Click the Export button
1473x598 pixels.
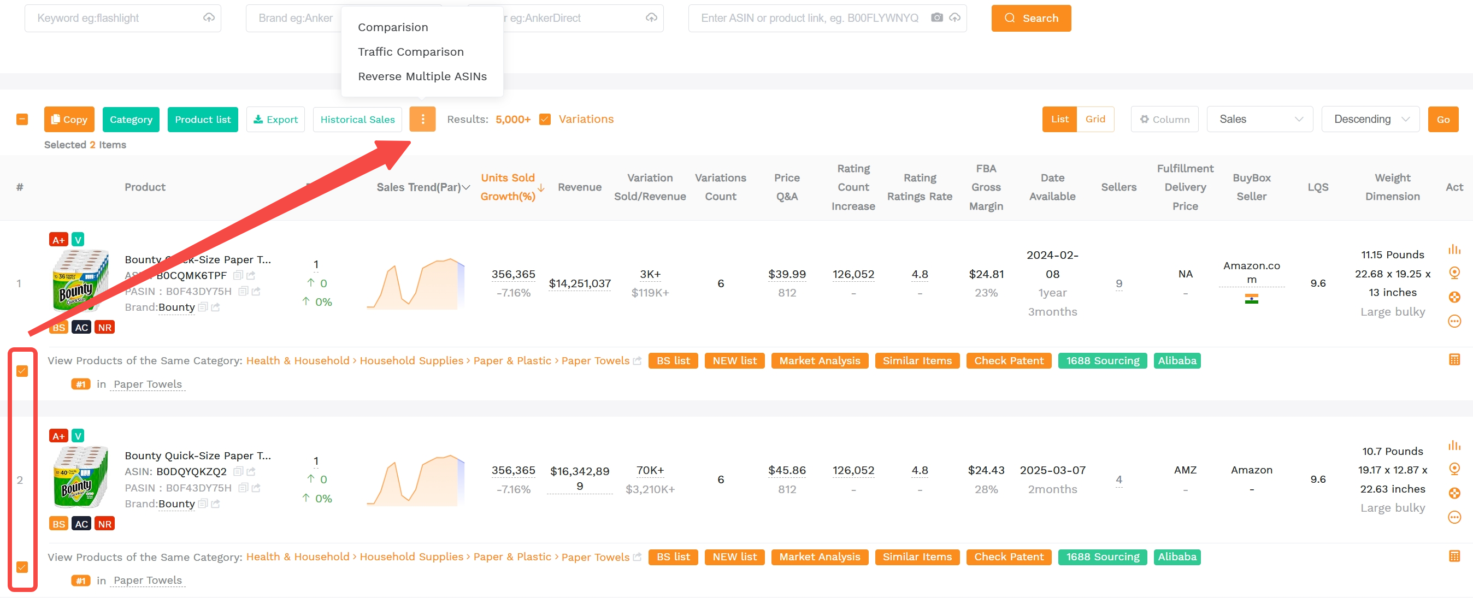(x=275, y=119)
